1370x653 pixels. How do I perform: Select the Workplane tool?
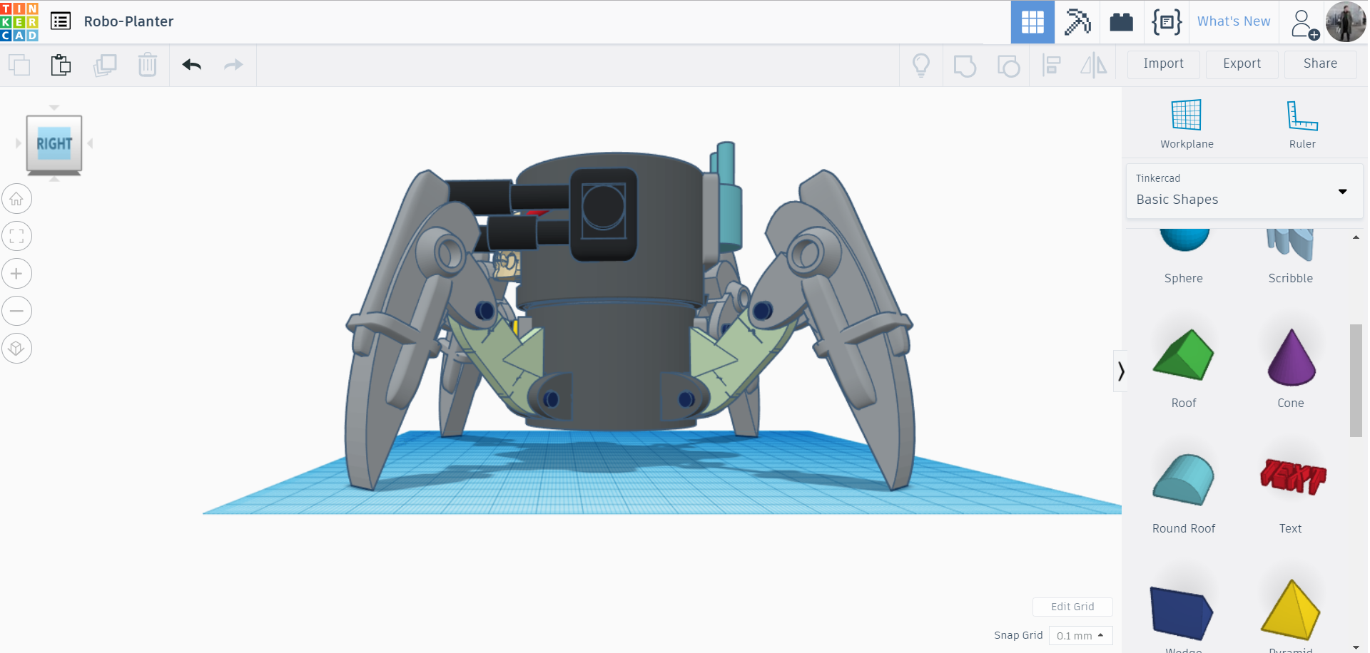click(x=1187, y=123)
